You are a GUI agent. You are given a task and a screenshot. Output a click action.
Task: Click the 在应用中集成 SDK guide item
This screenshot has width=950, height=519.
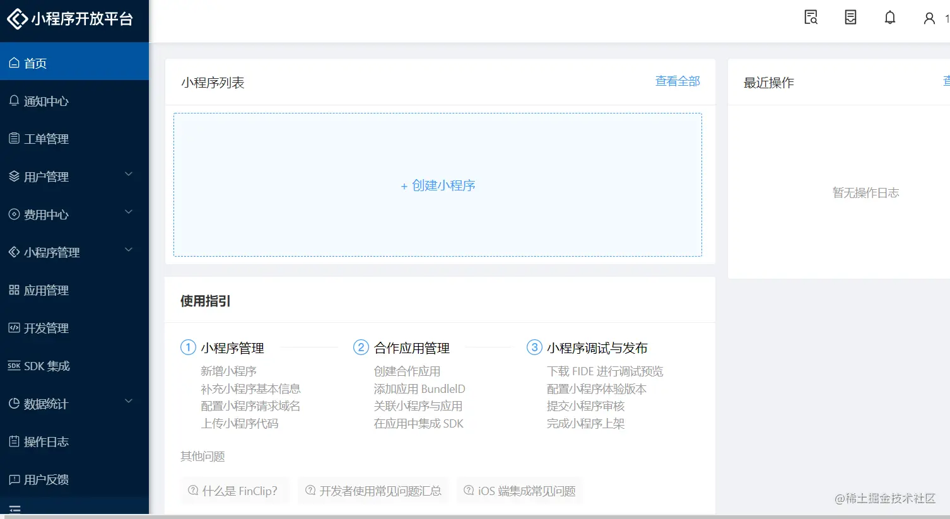pos(418,424)
